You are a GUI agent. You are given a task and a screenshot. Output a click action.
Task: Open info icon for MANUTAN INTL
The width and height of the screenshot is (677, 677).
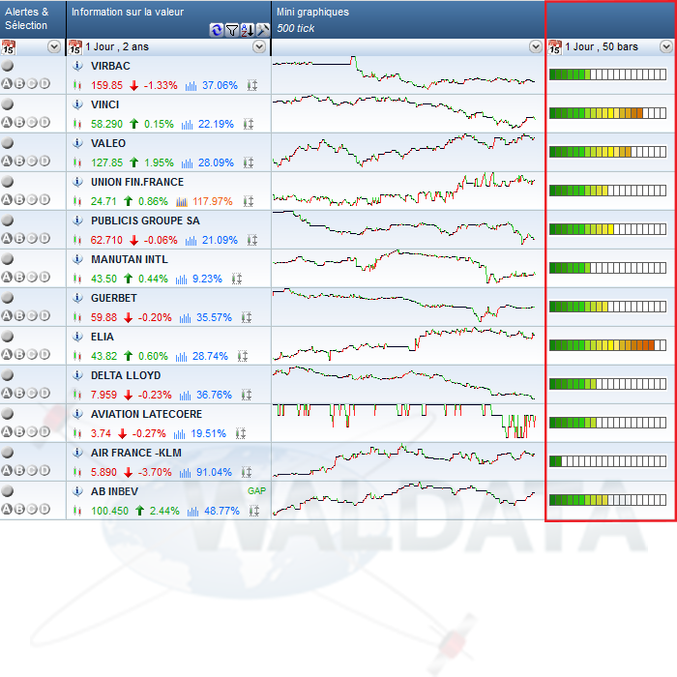[x=77, y=259]
